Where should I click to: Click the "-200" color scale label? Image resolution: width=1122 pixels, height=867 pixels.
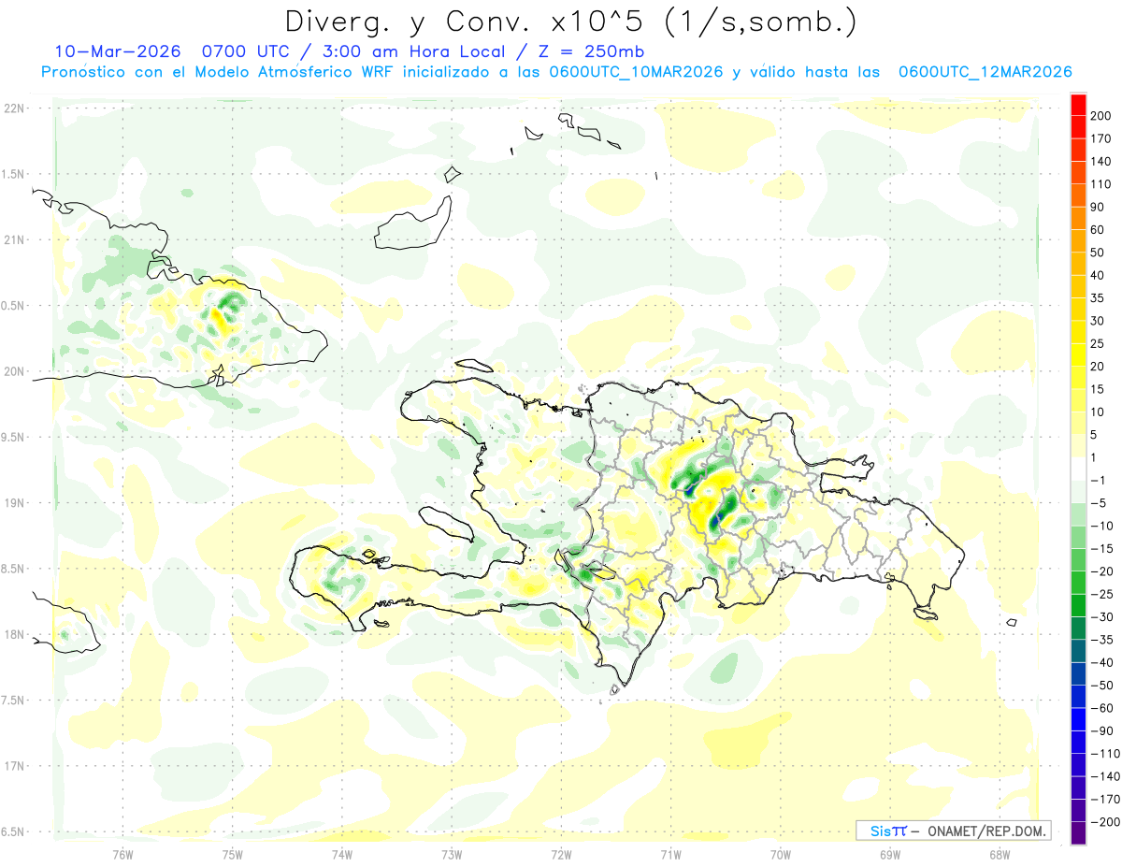[1105, 822]
